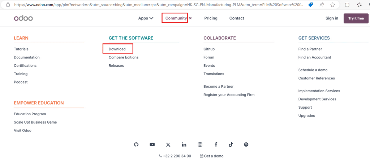Click the Try it free button
370x160 pixels.
(356, 18)
